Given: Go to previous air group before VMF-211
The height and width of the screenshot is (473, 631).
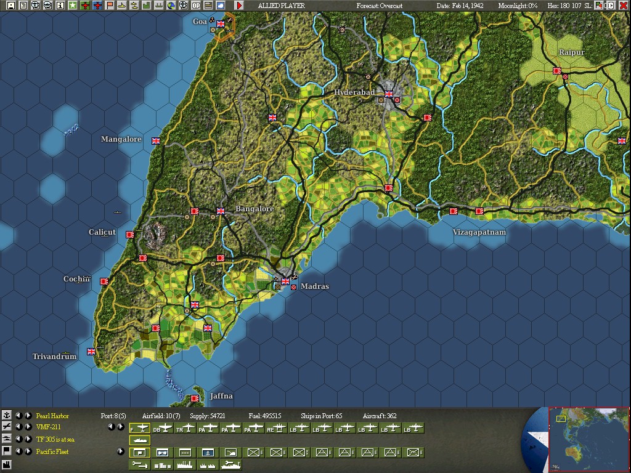Looking at the screenshot, I should 19,427.
